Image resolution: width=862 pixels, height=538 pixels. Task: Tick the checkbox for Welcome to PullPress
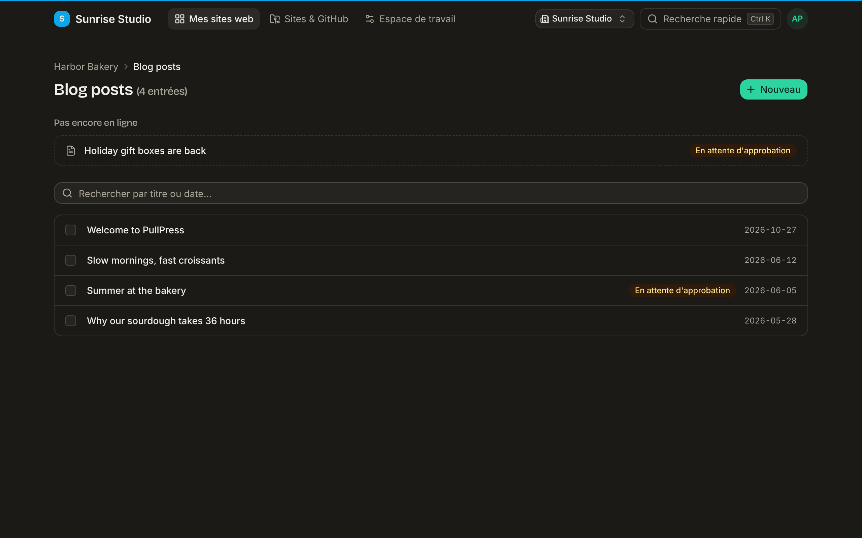point(70,230)
